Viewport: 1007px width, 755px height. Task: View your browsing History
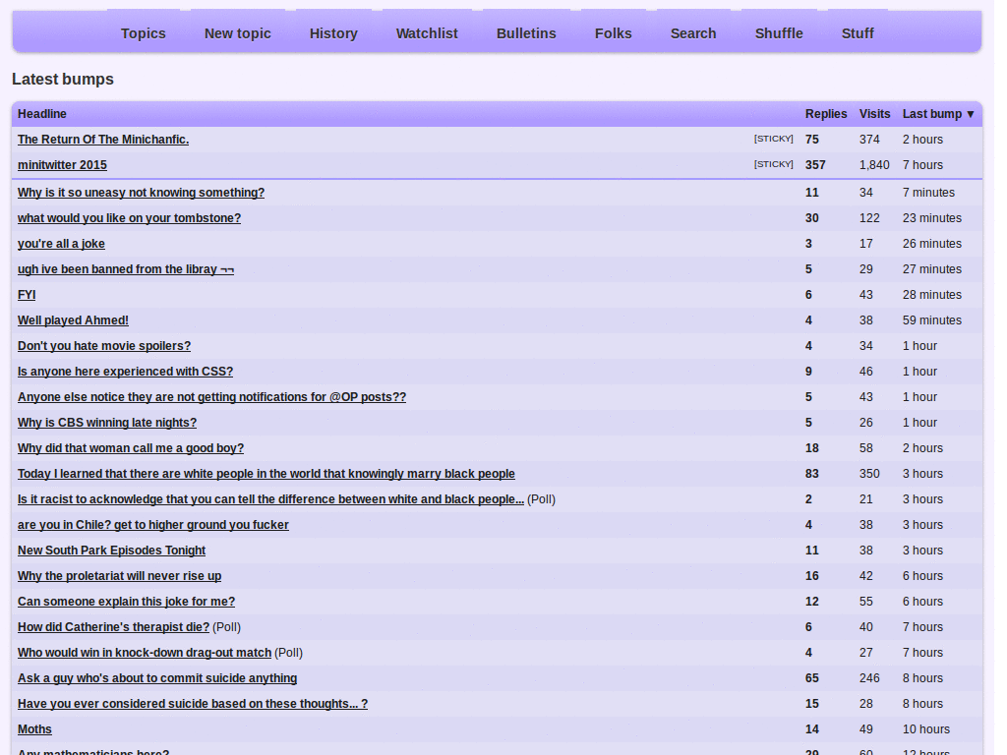(x=332, y=32)
